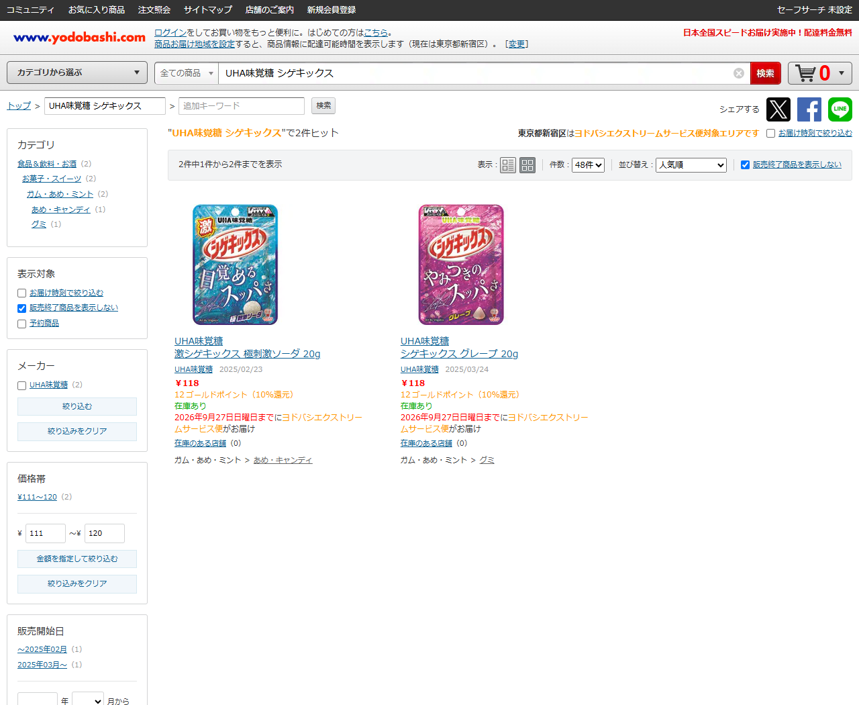Screen dimensions: 859x705
Task: Switch to list view display
Action: 508,164
